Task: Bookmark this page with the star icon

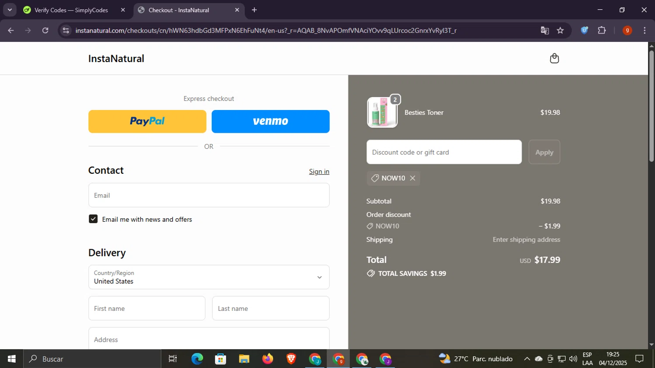Action: click(560, 30)
